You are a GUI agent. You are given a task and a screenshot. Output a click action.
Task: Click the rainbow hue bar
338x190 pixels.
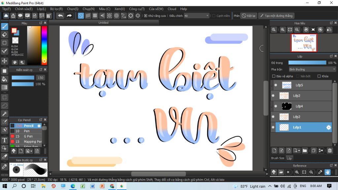44,45
